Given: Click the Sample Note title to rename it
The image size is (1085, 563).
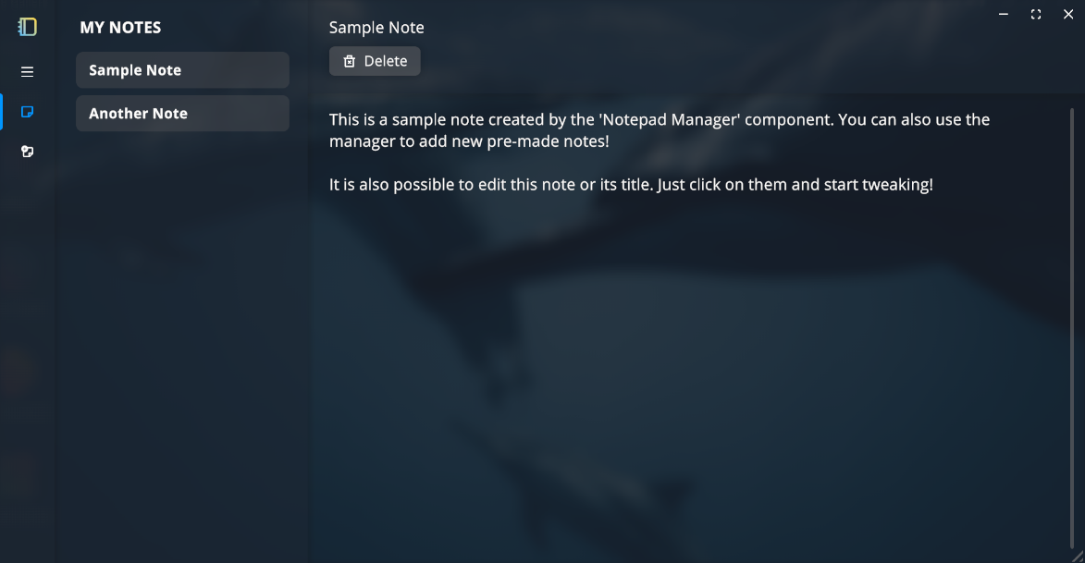Looking at the screenshot, I should click(376, 28).
